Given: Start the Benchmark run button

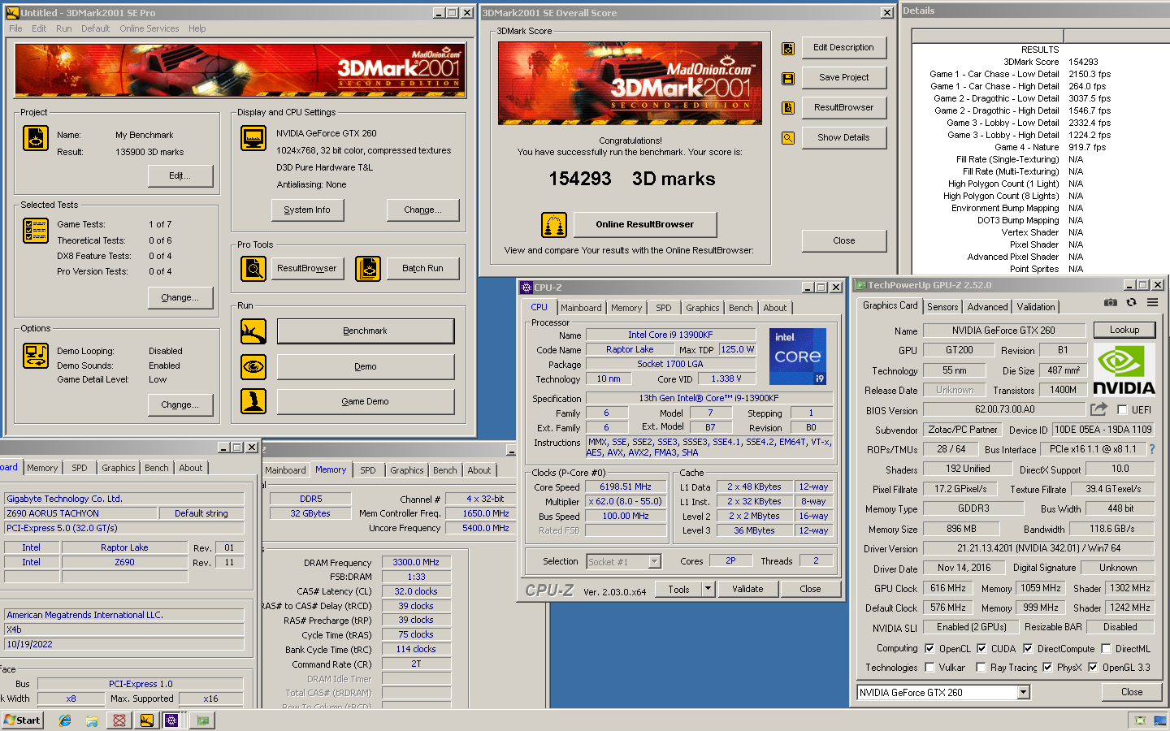Looking at the screenshot, I should tap(366, 331).
